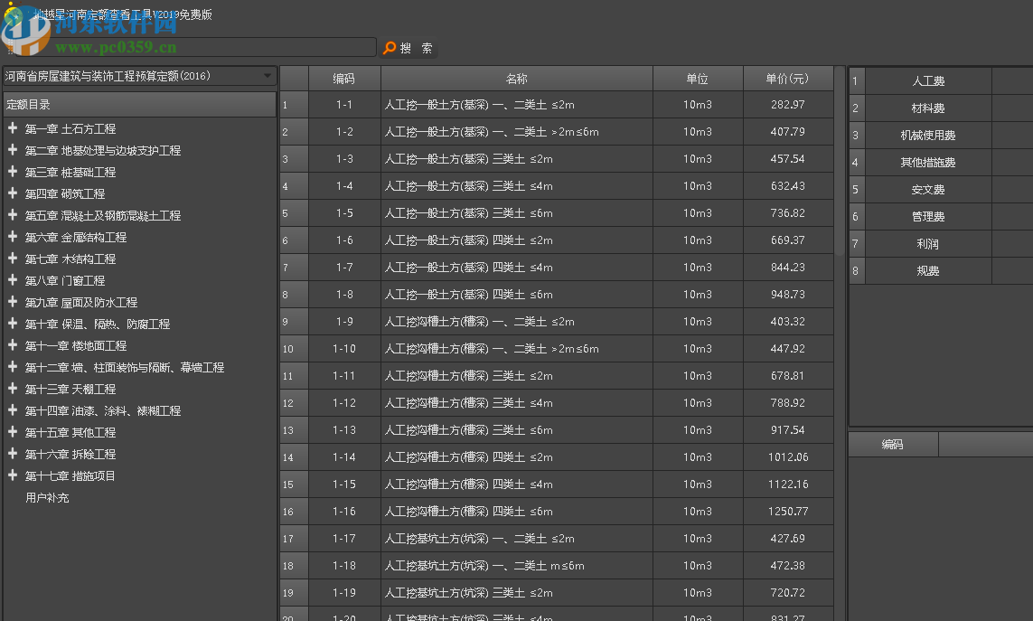Expand 第六章 金属结构工程
Image resolution: width=1033 pixels, height=621 pixels.
pyautogui.click(x=12, y=237)
